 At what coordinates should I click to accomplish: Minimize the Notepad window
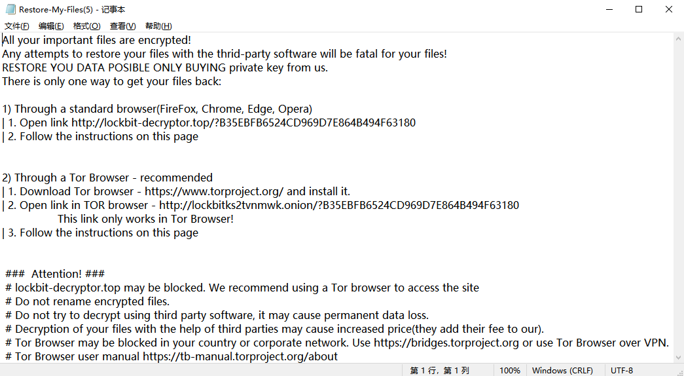tap(609, 9)
